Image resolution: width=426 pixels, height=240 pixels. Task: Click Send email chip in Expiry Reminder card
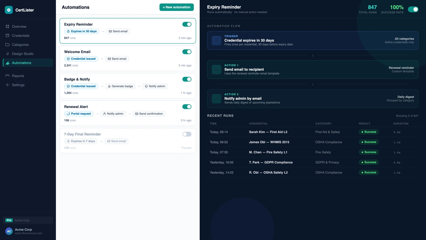(118, 31)
